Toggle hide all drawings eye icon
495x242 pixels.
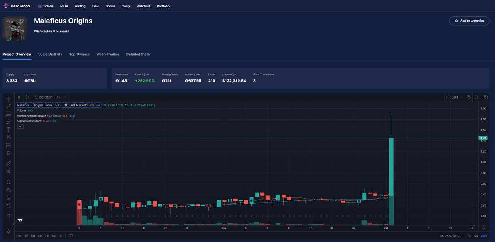[x=8, y=205]
